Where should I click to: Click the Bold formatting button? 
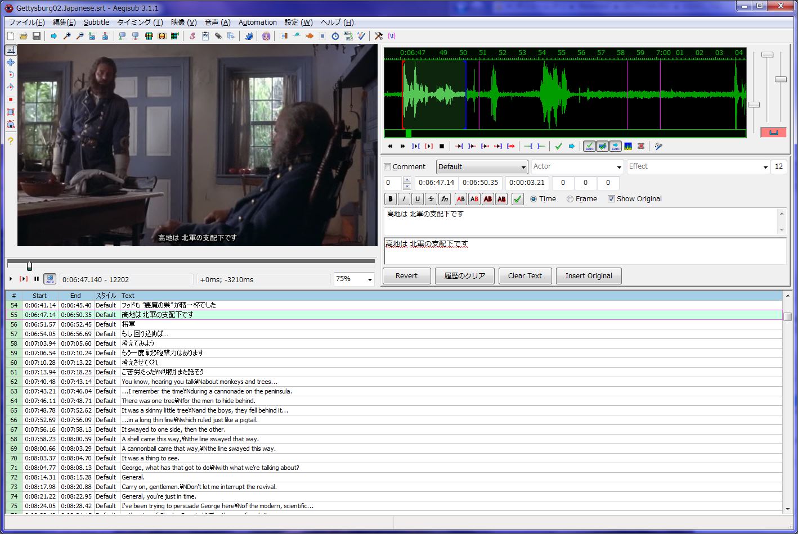pyautogui.click(x=391, y=199)
